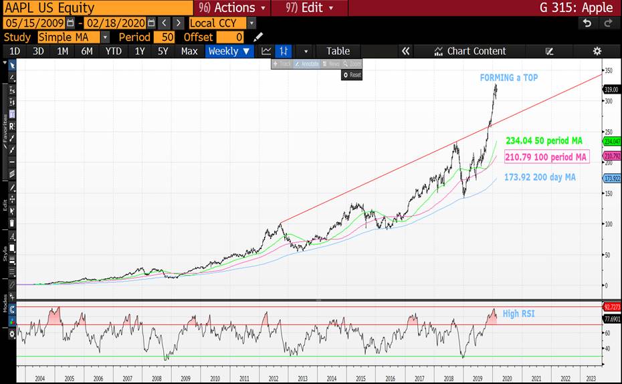Open the end date calendar picker
The width and height of the screenshot is (622, 384).
151,23
